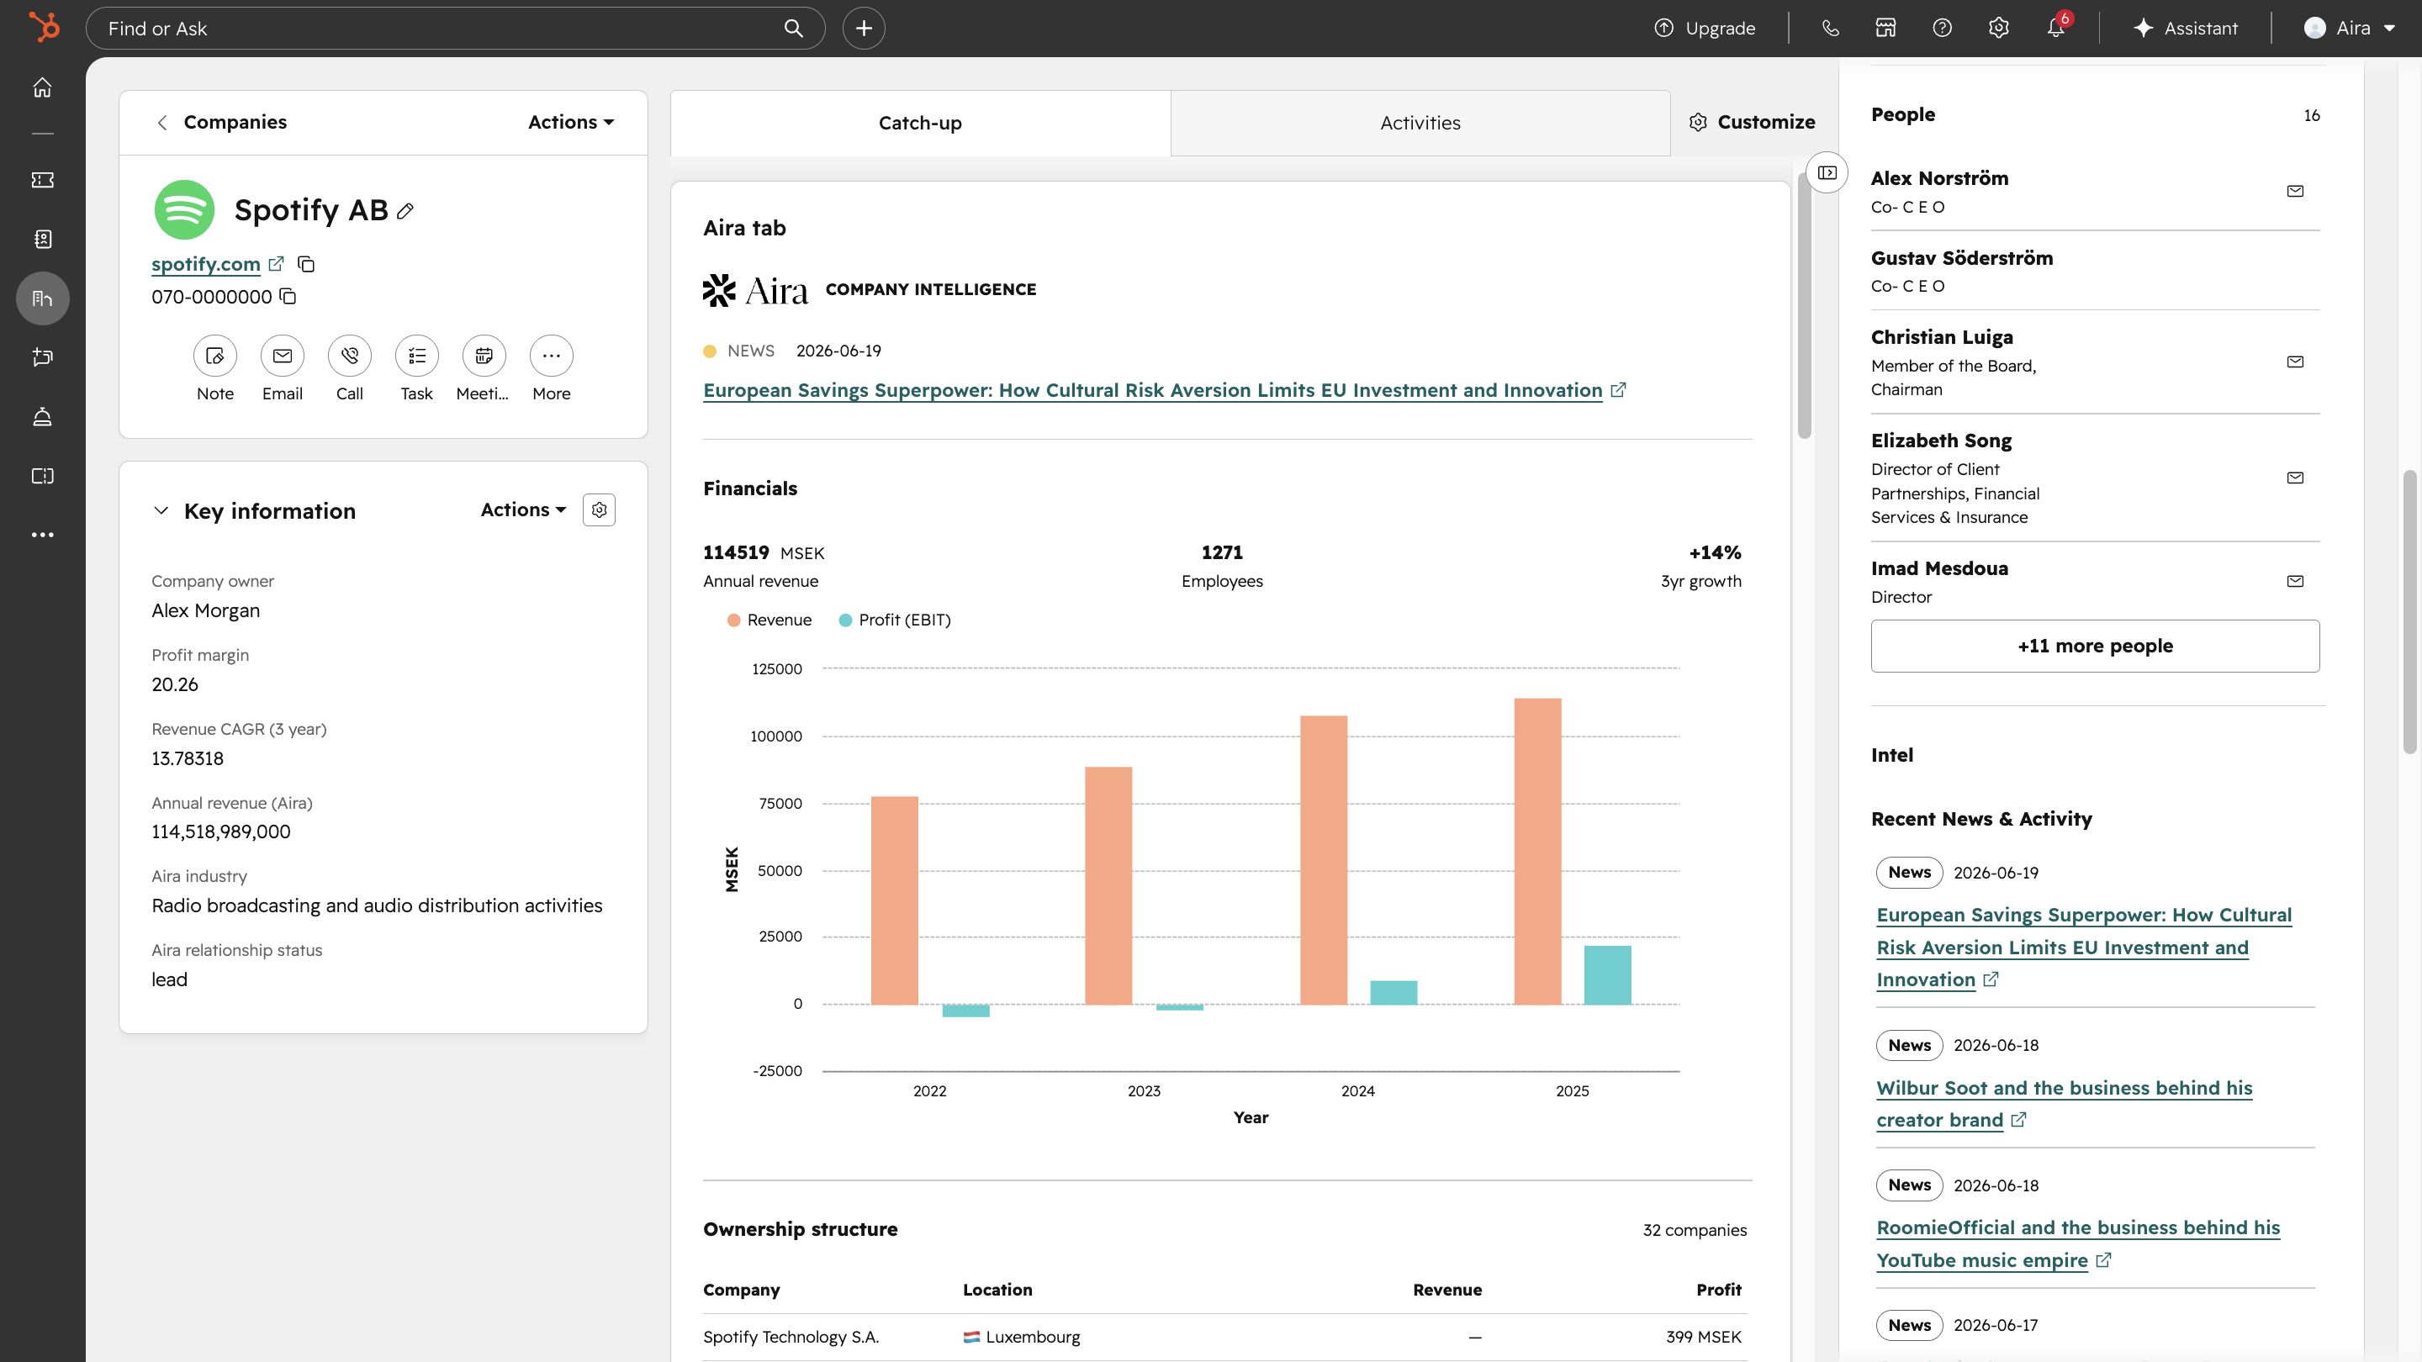The image size is (2422, 1362).
Task: Click the Aira relationship status lead value
Action: pyautogui.click(x=169, y=979)
